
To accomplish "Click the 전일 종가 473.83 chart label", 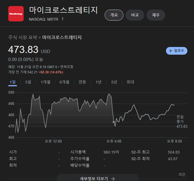I will (x=182, y=121).
